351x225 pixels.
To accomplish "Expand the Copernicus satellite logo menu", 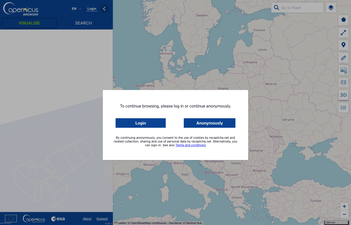I will click(21, 9).
